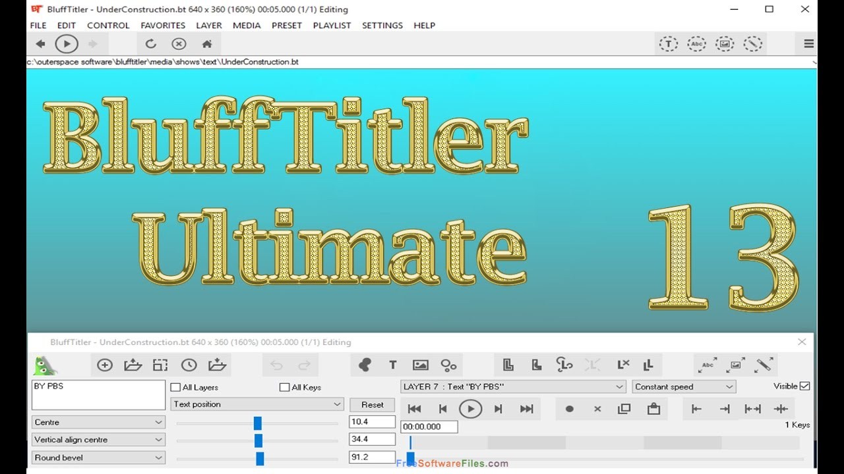Click the redo arrow icon
The width and height of the screenshot is (844, 474).
304,365
